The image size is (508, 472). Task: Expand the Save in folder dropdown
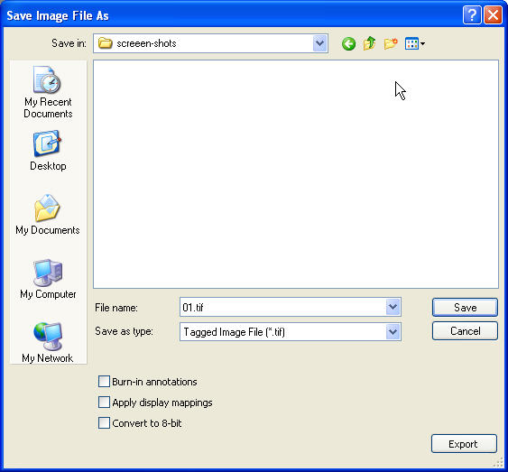pyautogui.click(x=320, y=43)
